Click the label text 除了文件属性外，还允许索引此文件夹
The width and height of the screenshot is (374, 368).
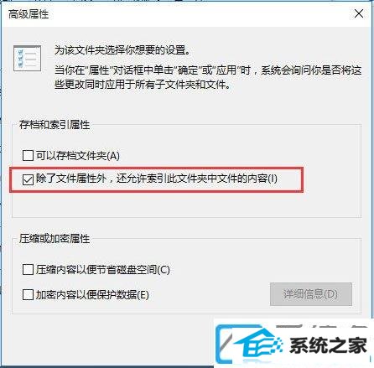(x=157, y=179)
